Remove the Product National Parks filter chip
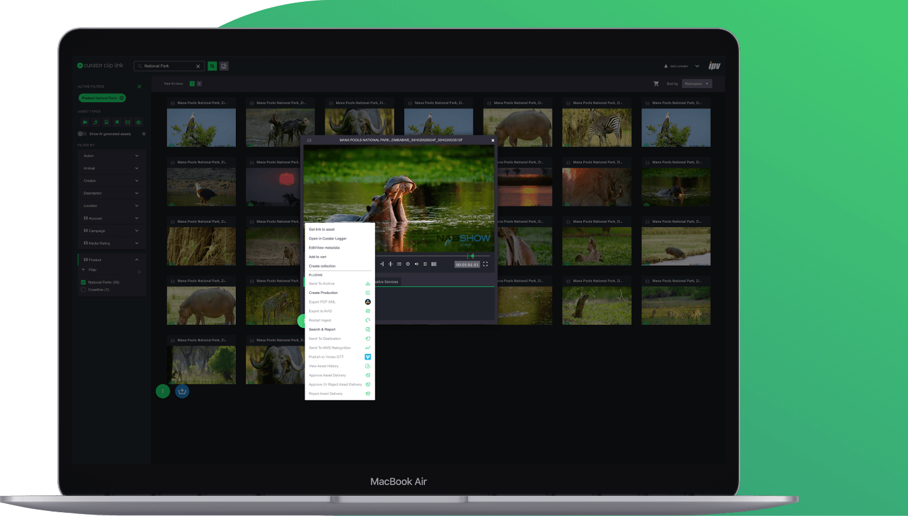Viewport: 908px width, 516px height. tap(122, 98)
